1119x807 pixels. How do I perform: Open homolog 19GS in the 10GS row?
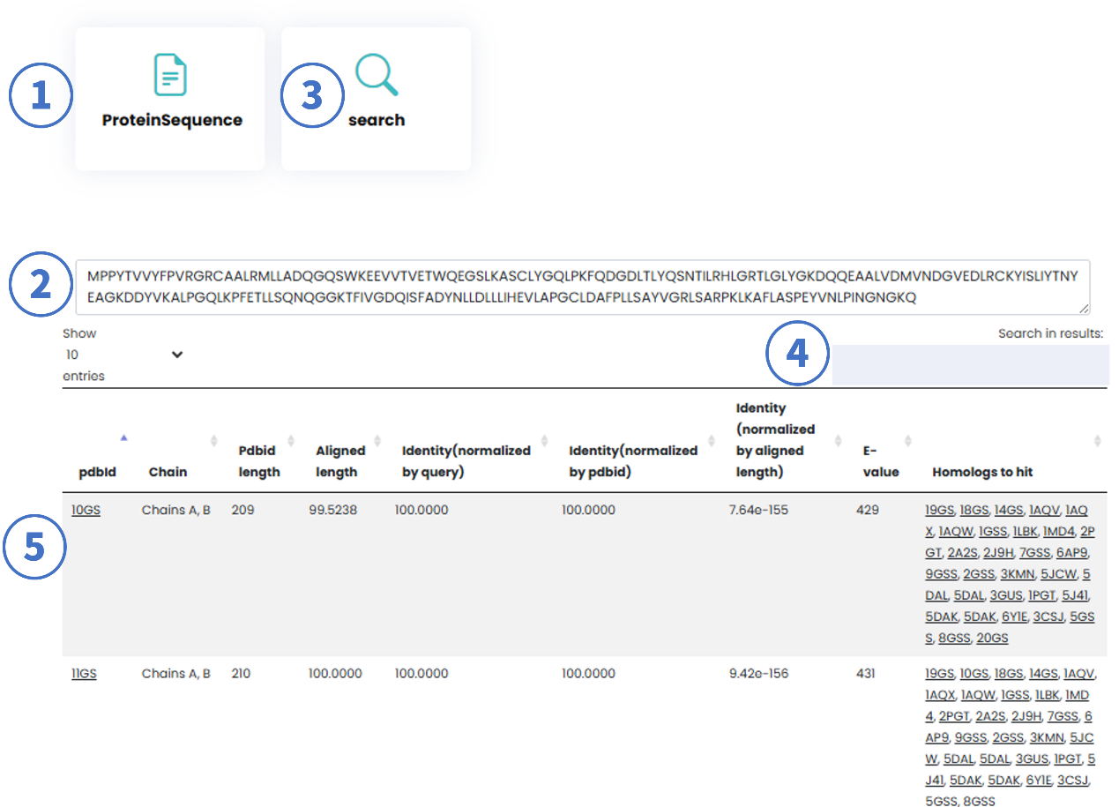[940, 511]
